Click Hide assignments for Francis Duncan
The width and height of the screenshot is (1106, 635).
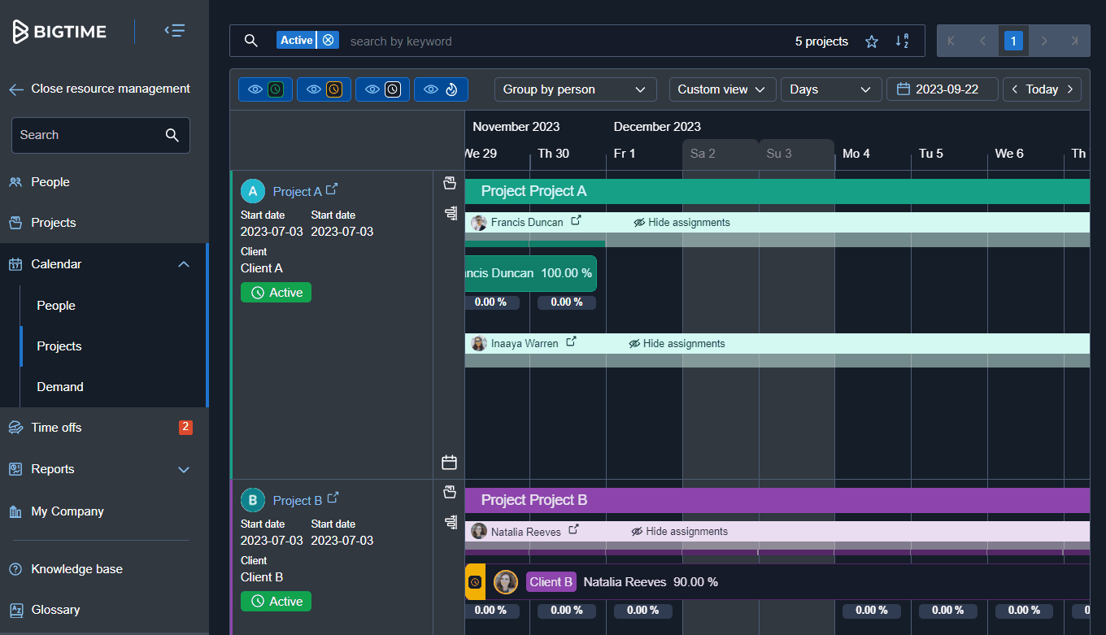pyautogui.click(x=681, y=222)
